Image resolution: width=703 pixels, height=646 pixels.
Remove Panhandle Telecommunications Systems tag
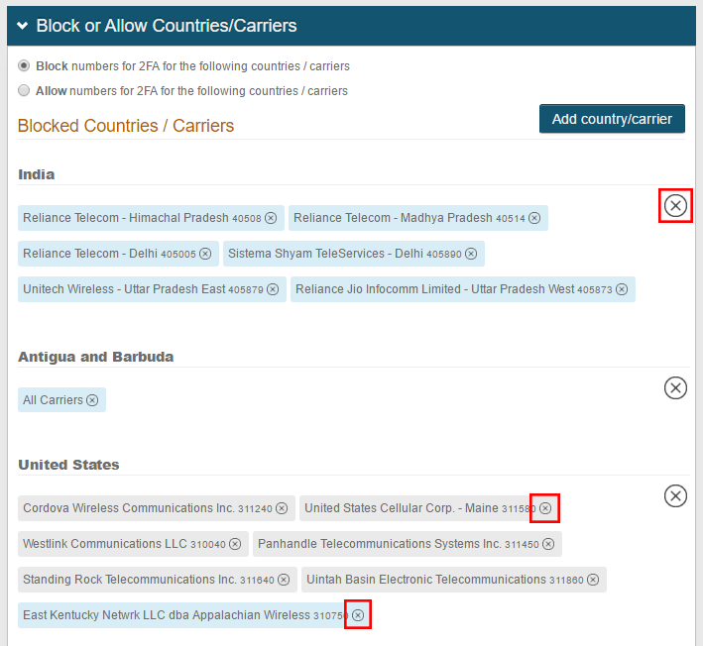(x=548, y=544)
